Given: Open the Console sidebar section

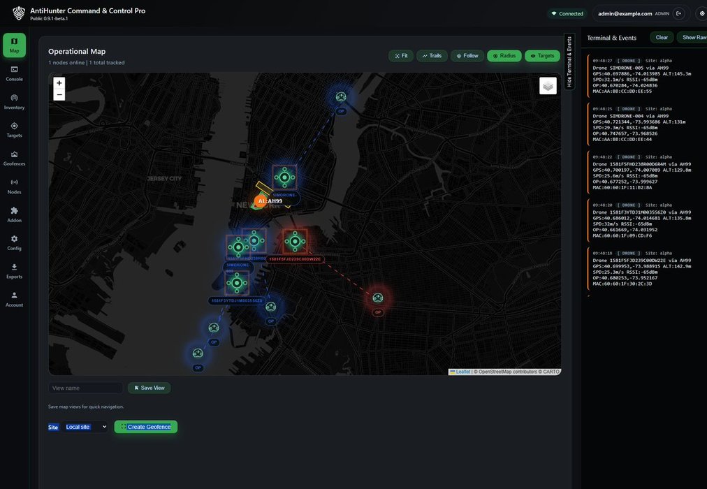Looking at the screenshot, I should pyautogui.click(x=14, y=73).
